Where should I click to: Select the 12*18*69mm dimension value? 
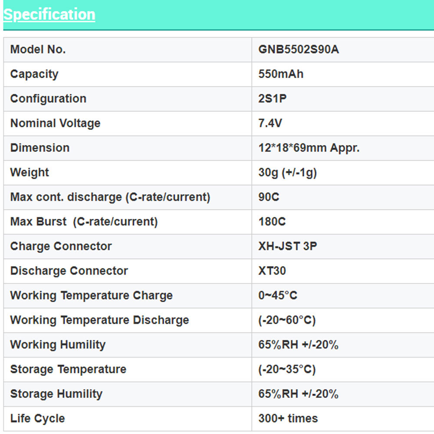[309, 148]
